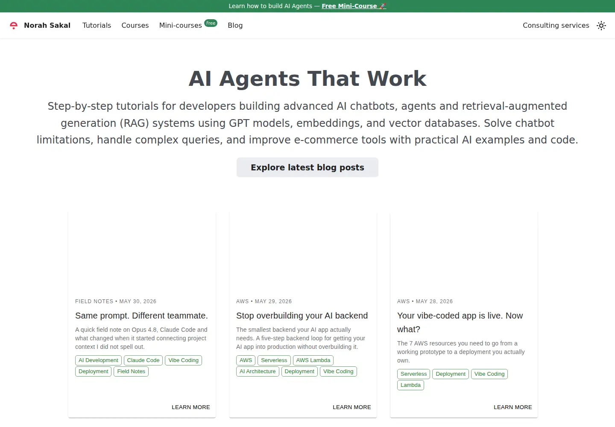
Task: Select the AWS tag chip
Action: point(246,360)
